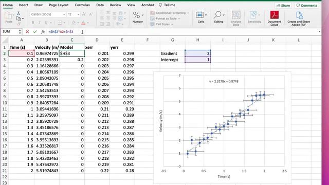
Task: Click the fx insert function icon
Action: tap(43, 32)
